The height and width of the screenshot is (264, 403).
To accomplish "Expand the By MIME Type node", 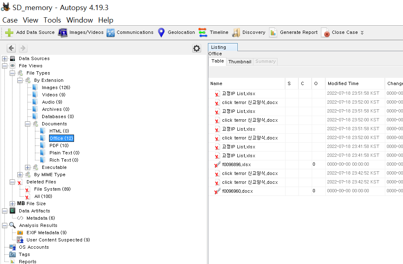I will [20, 175].
